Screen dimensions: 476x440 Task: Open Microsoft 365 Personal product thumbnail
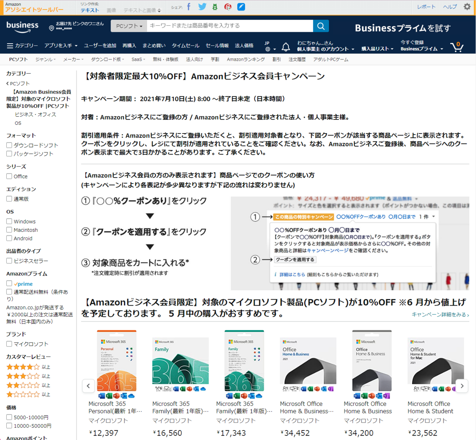117,364
